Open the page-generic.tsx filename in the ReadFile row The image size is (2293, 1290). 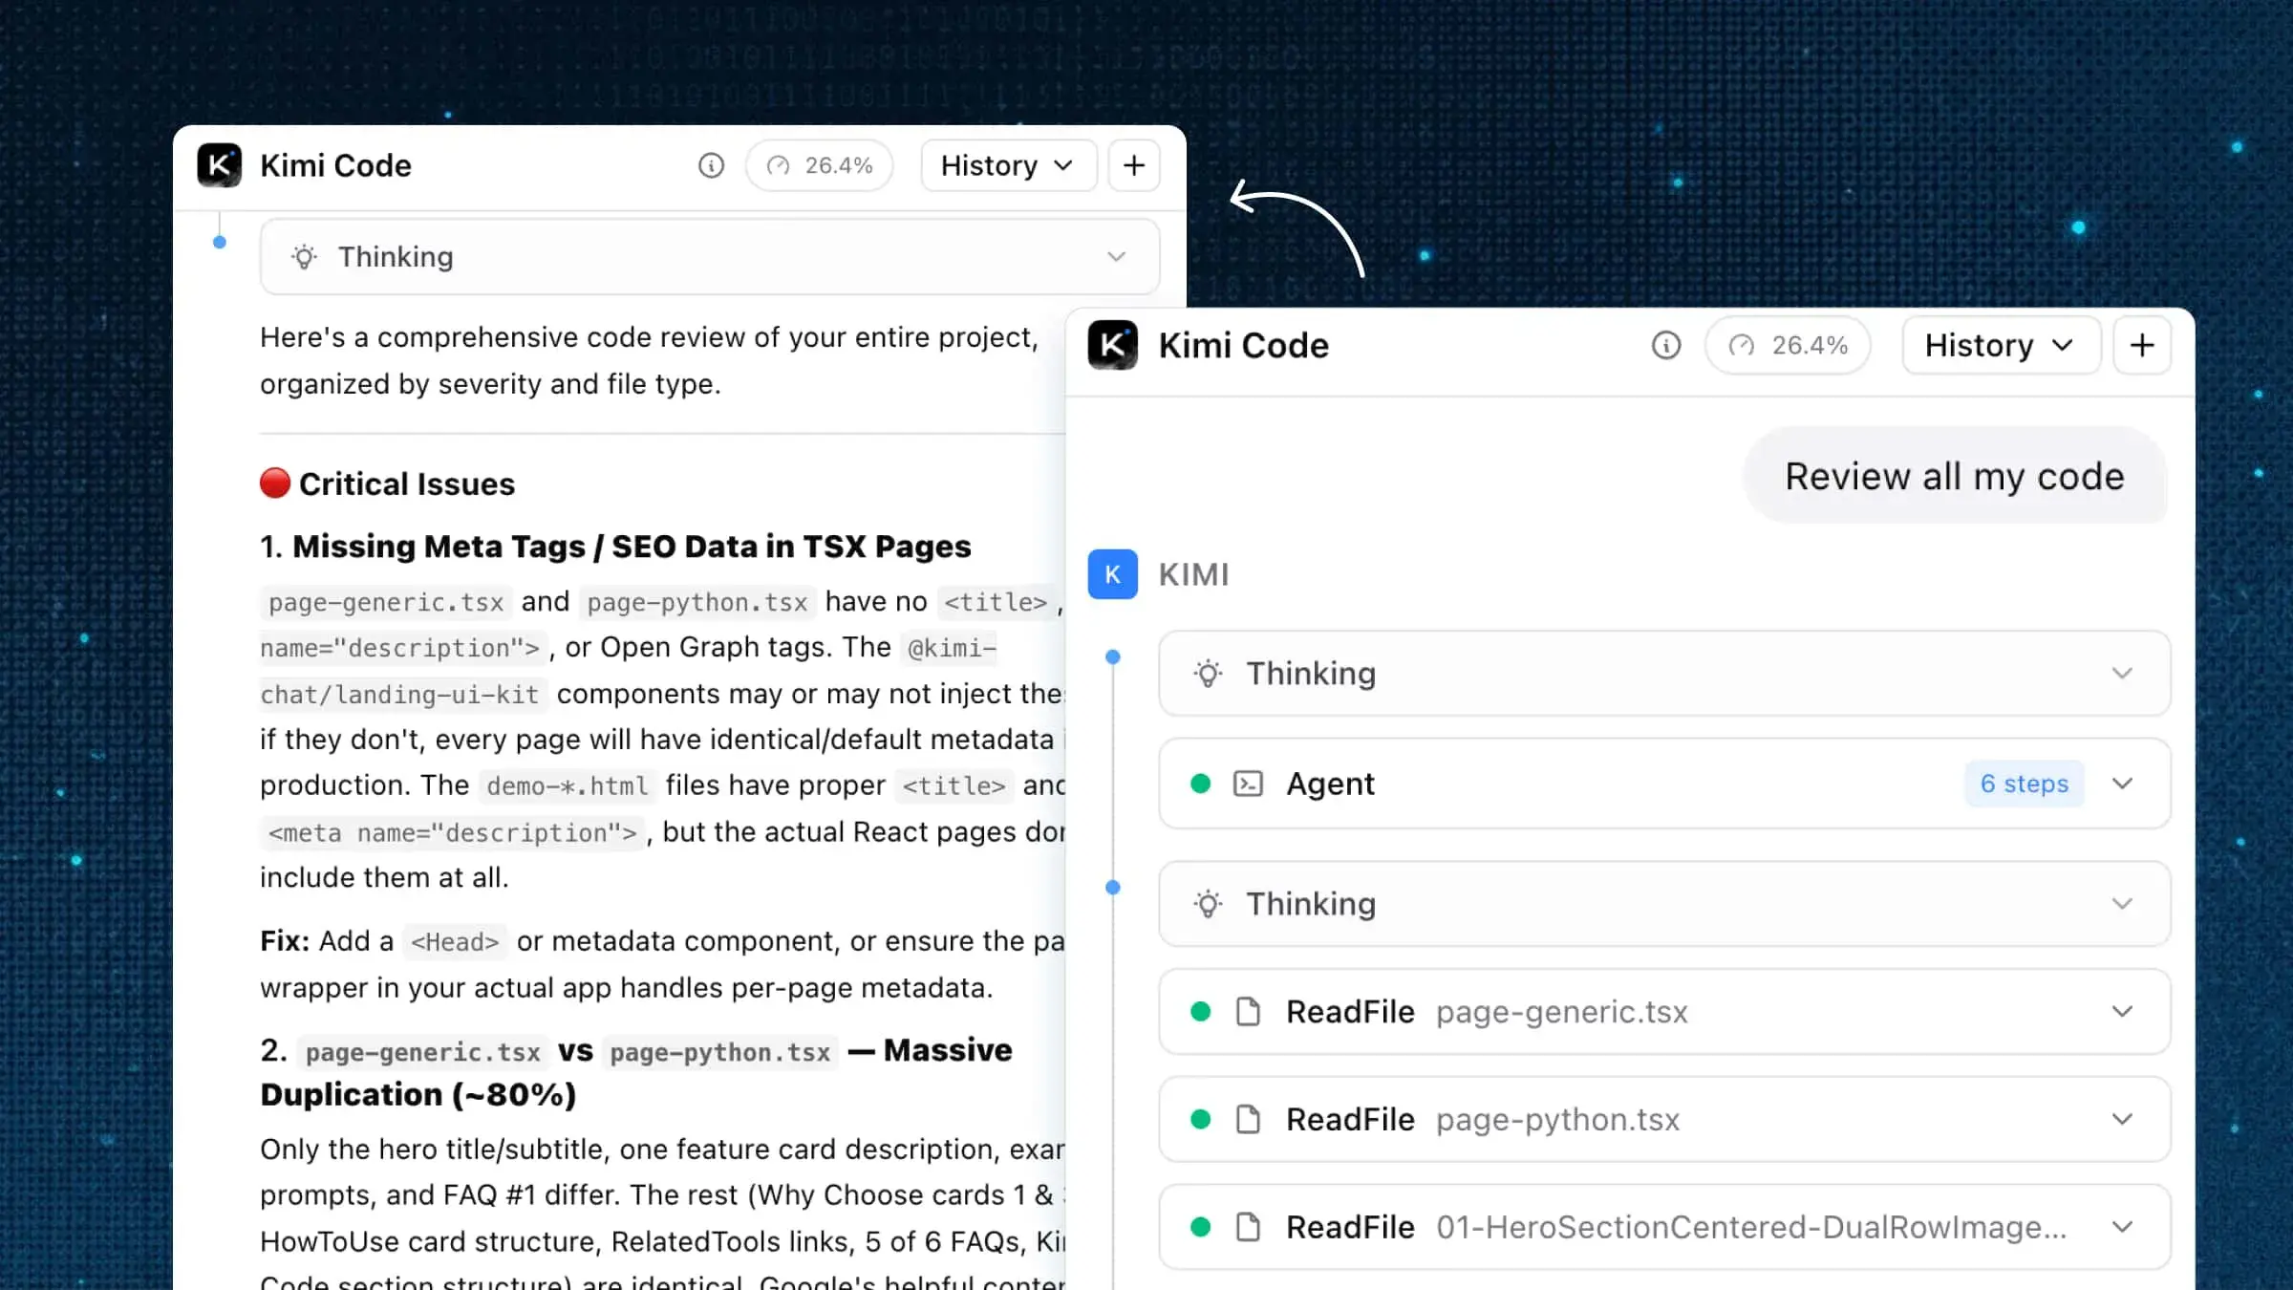[1562, 1012]
